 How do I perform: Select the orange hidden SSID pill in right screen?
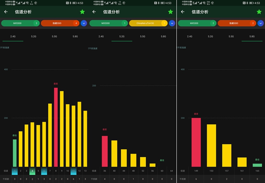coord(237,23)
